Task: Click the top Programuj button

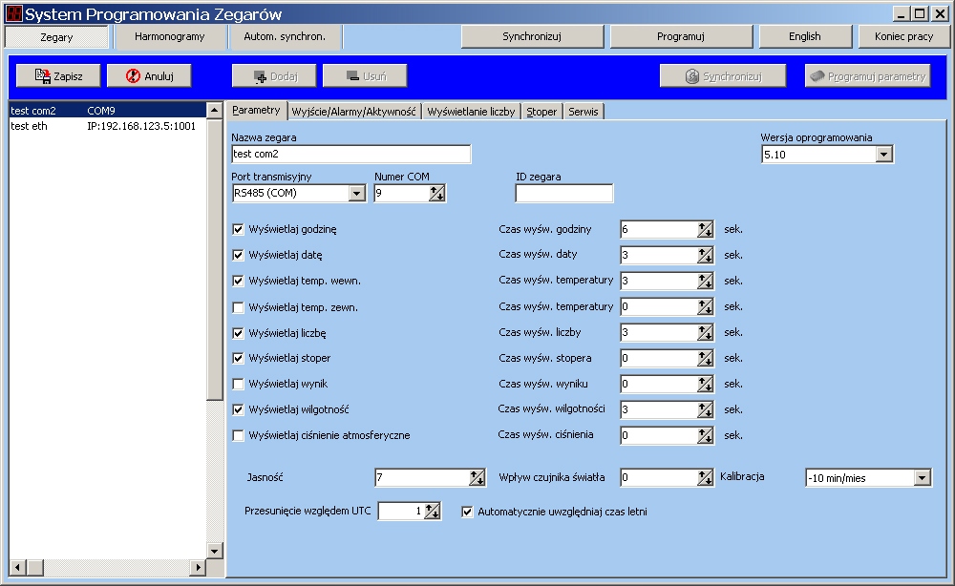Action: (x=681, y=36)
